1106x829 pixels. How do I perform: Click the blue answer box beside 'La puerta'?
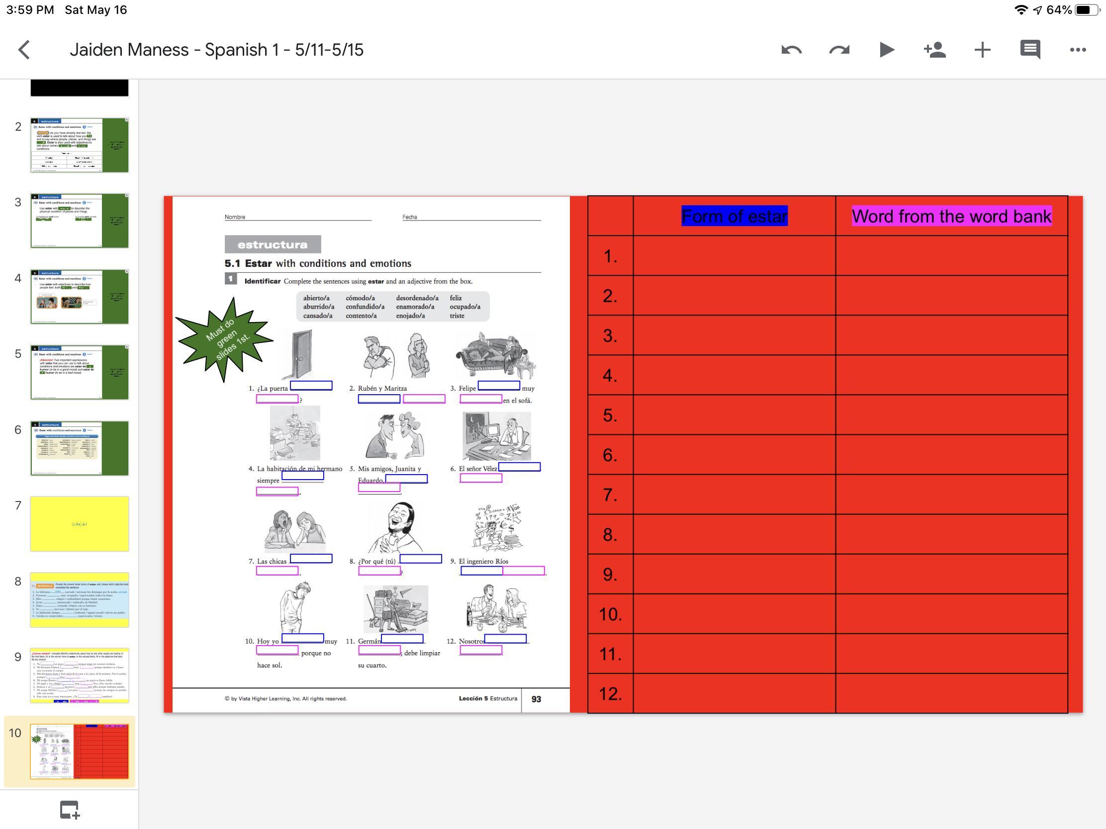point(311,385)
